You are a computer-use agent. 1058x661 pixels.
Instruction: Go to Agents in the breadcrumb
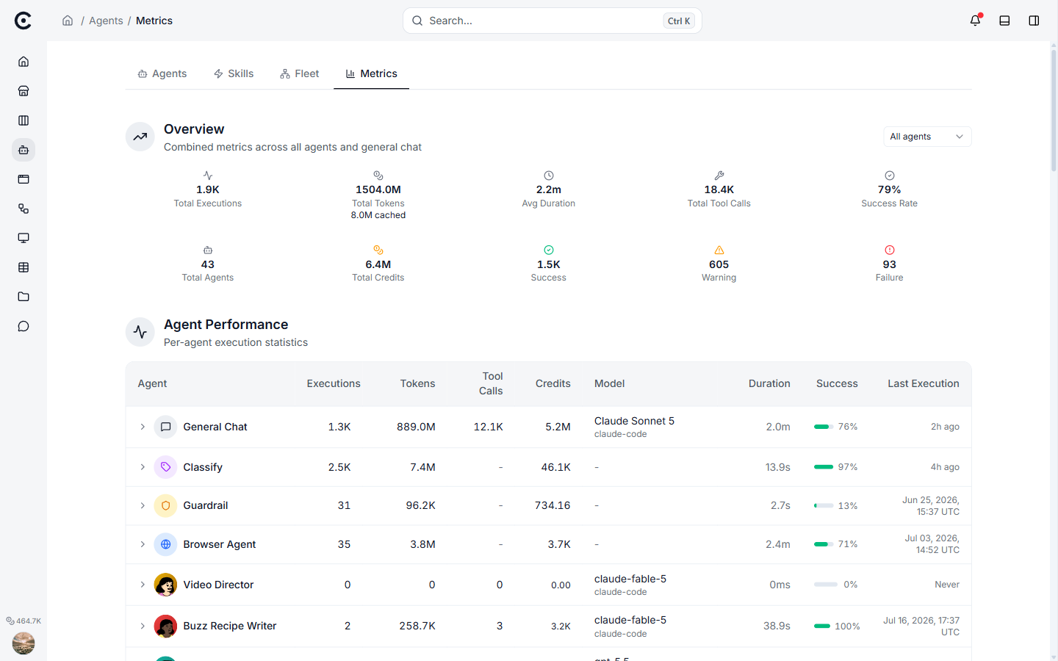pos(106,21)
